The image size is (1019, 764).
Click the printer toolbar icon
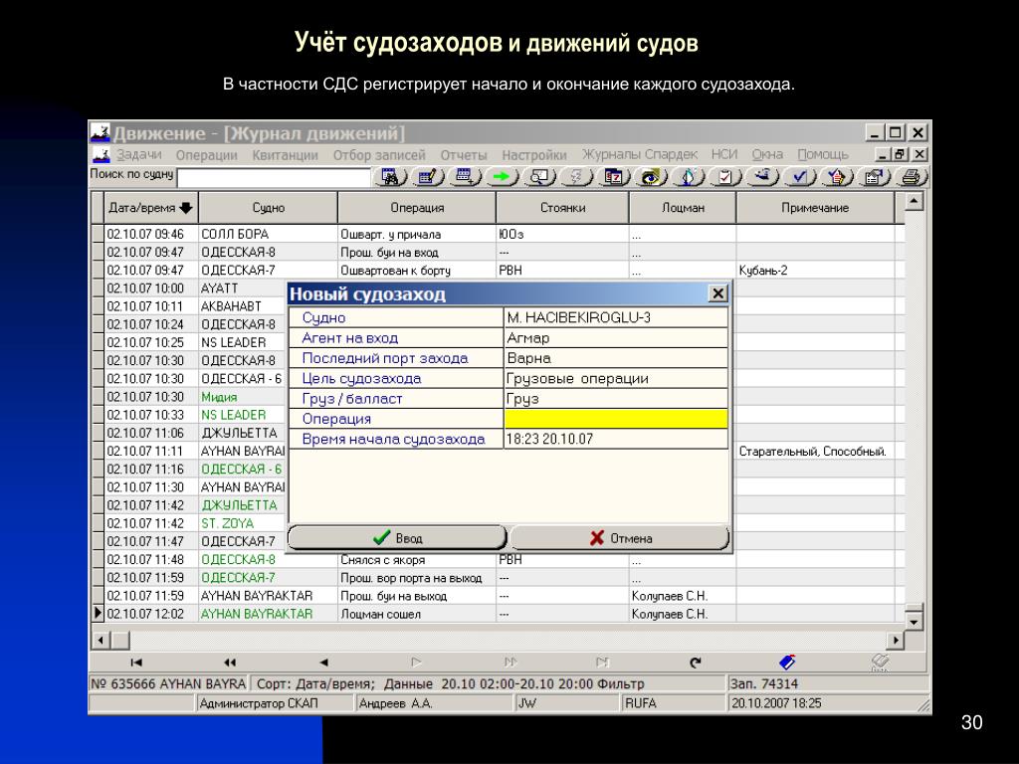[912, 177]
